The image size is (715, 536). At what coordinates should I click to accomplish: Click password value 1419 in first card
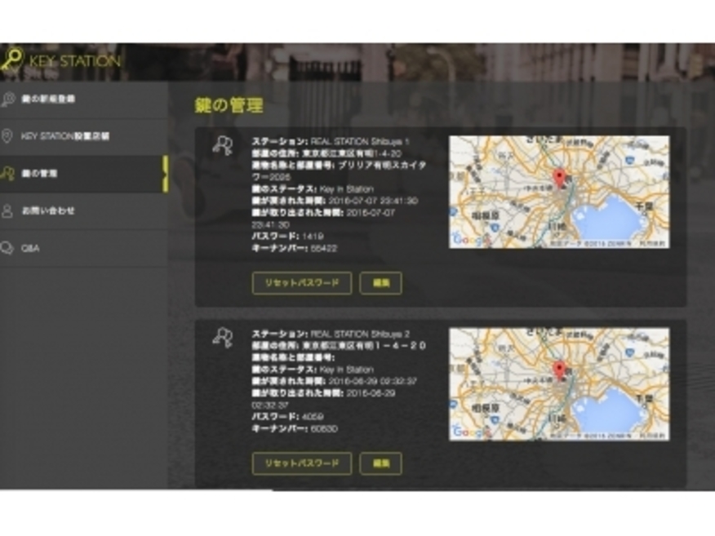[313, 236]
